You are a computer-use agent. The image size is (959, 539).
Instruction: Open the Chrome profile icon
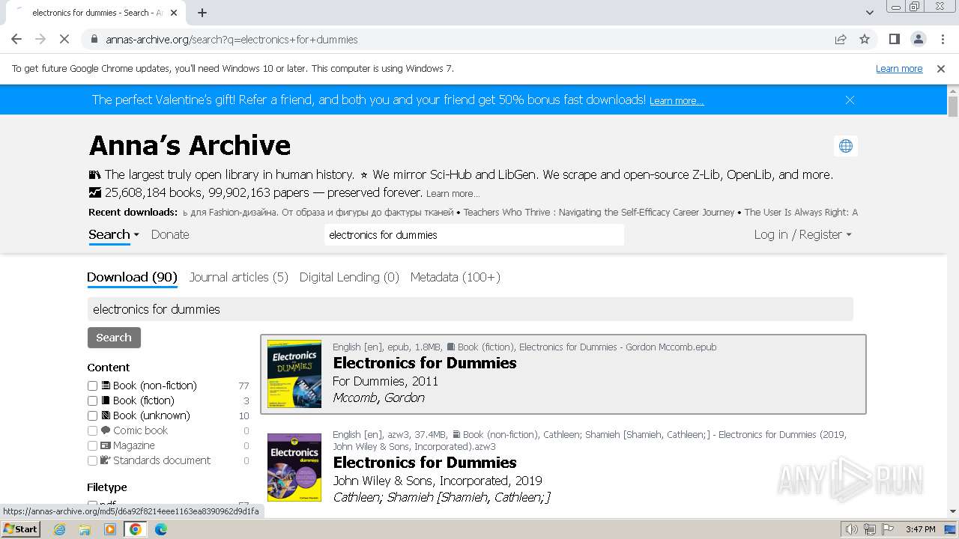918,39
